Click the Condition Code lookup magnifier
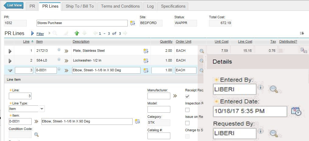 pyautogui.click(x=36, y=134)
